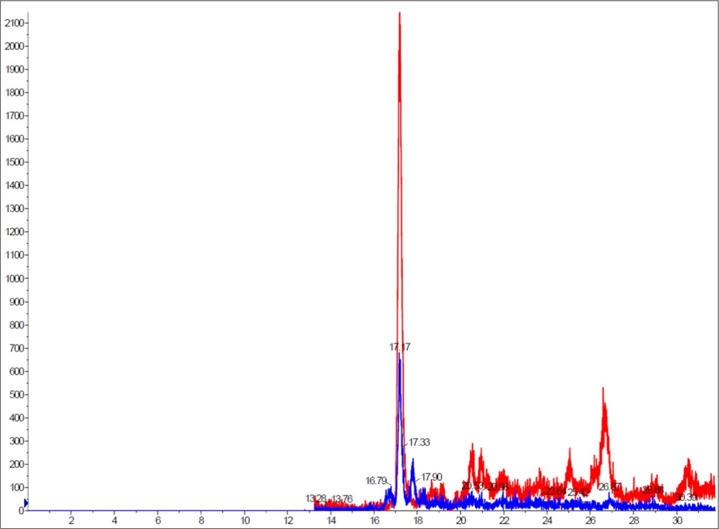Click the 16.79 peak annotation
The height and width of the screenshot is (529, 719).
(377, 481)
